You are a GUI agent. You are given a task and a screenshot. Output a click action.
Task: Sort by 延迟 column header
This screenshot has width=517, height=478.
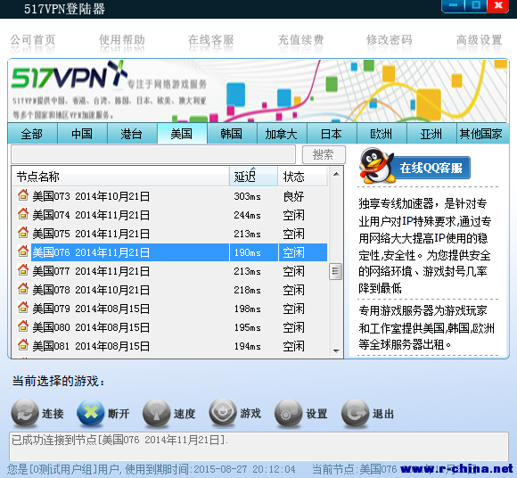(253, 177)
